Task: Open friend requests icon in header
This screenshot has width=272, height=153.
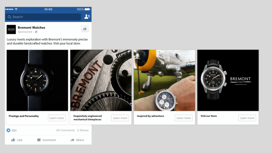Action: pyautogui.click(x=87, y=17)
